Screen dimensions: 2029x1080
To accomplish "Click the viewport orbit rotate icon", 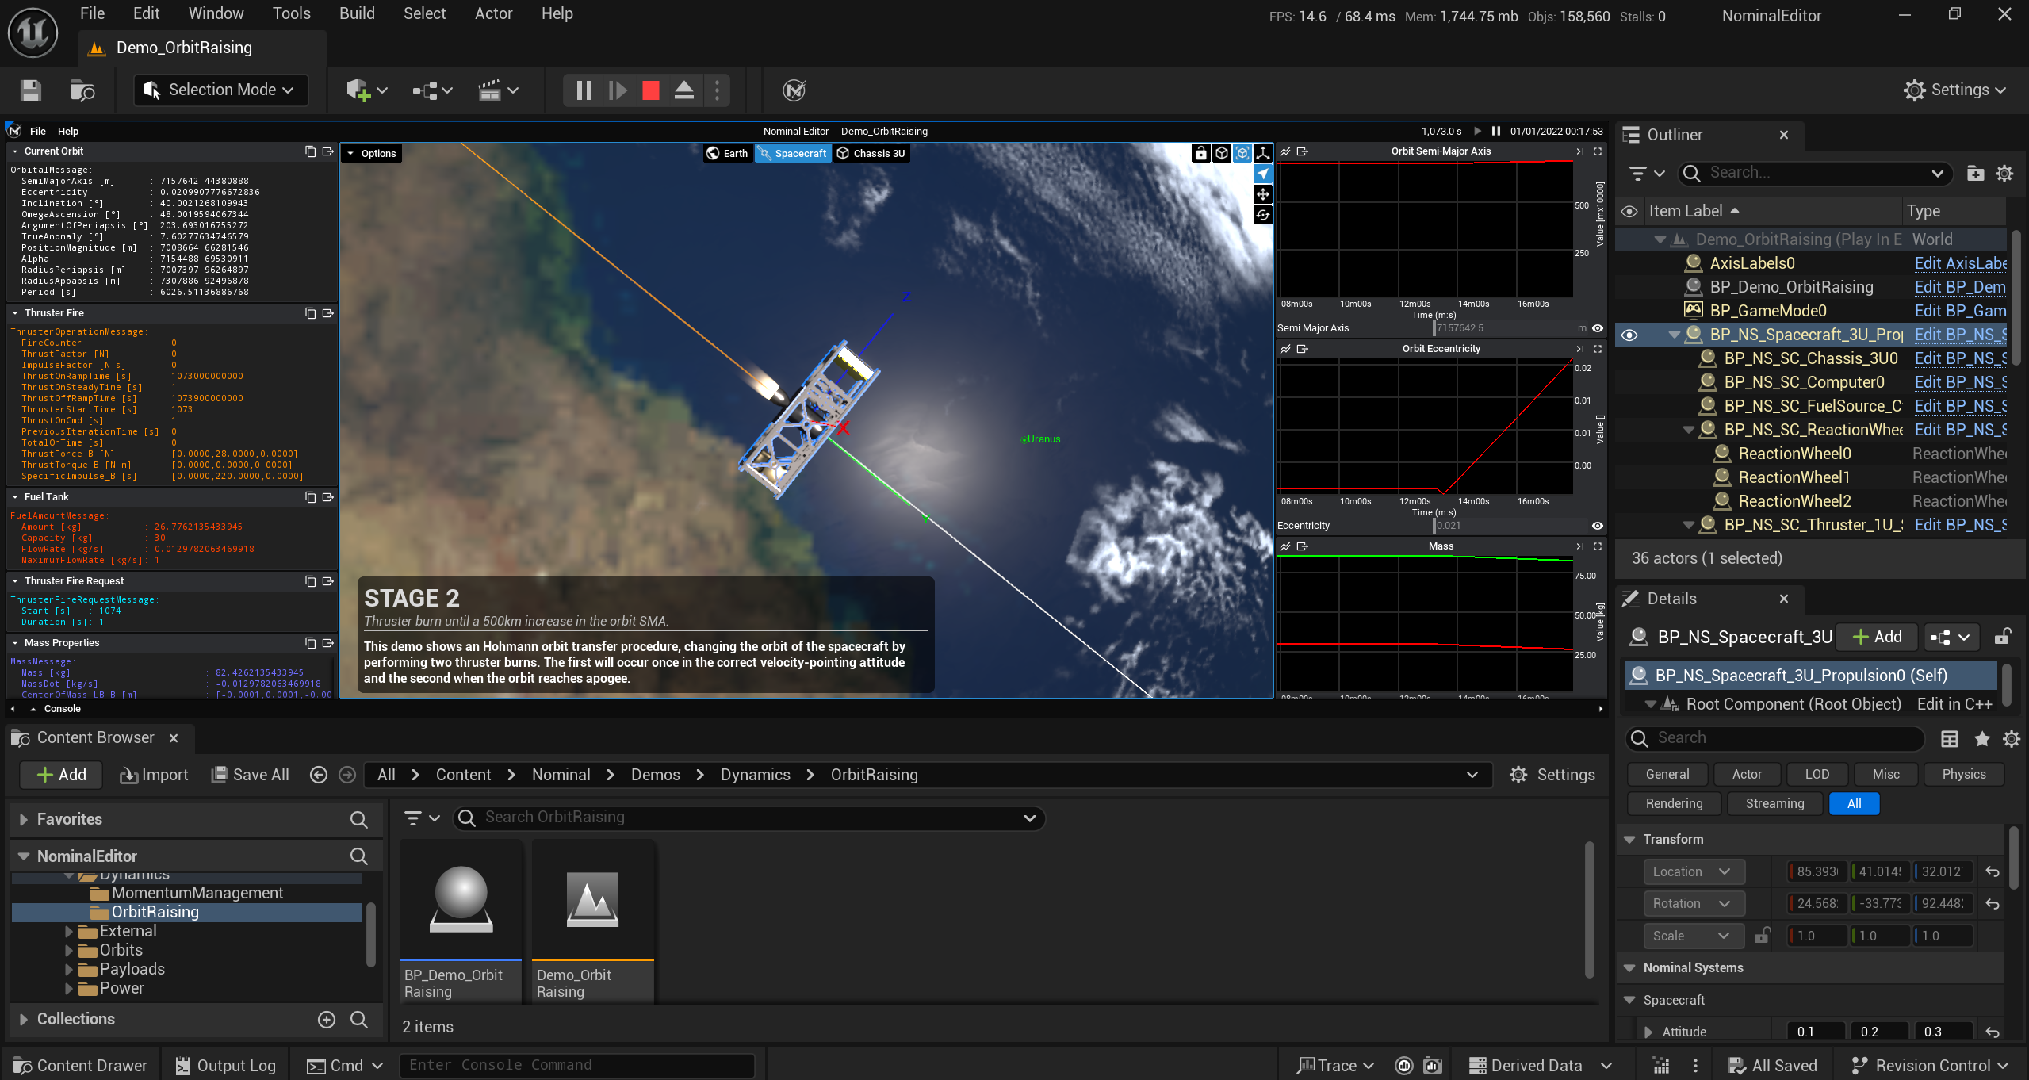I will tap(1262, 215).
